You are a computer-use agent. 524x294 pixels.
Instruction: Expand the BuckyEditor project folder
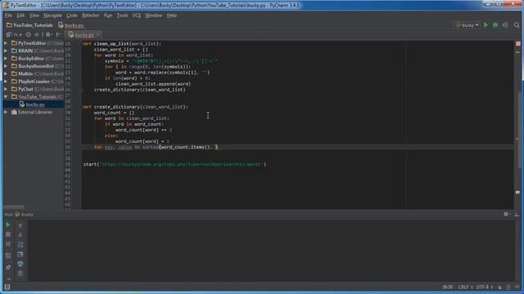point(6,59)
